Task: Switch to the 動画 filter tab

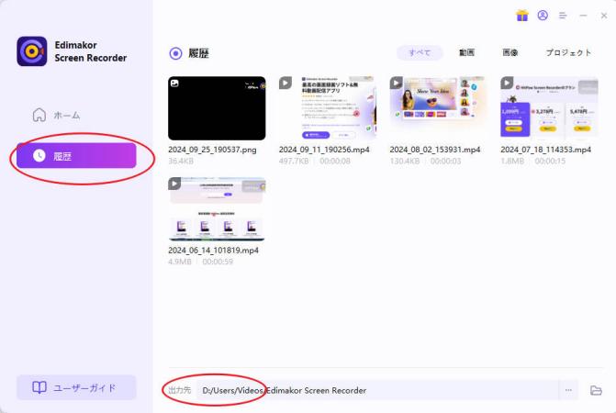Action: coord(466,52)
